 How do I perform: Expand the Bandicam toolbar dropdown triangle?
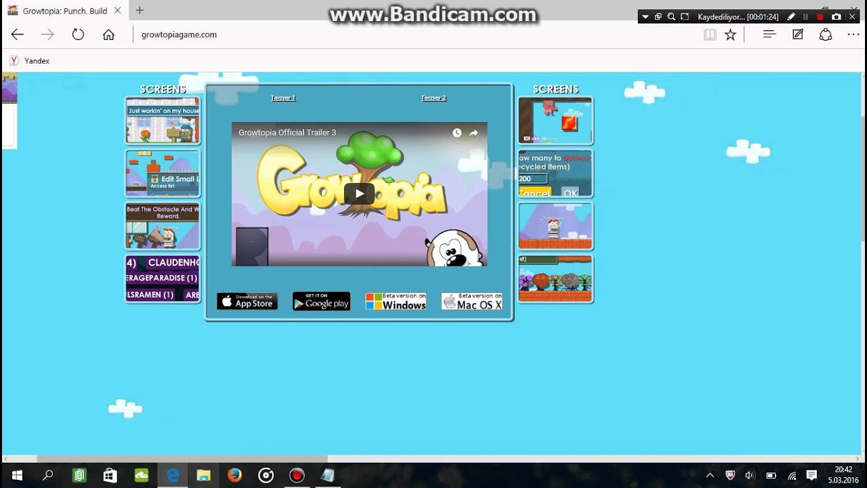[x=646, y=17]
